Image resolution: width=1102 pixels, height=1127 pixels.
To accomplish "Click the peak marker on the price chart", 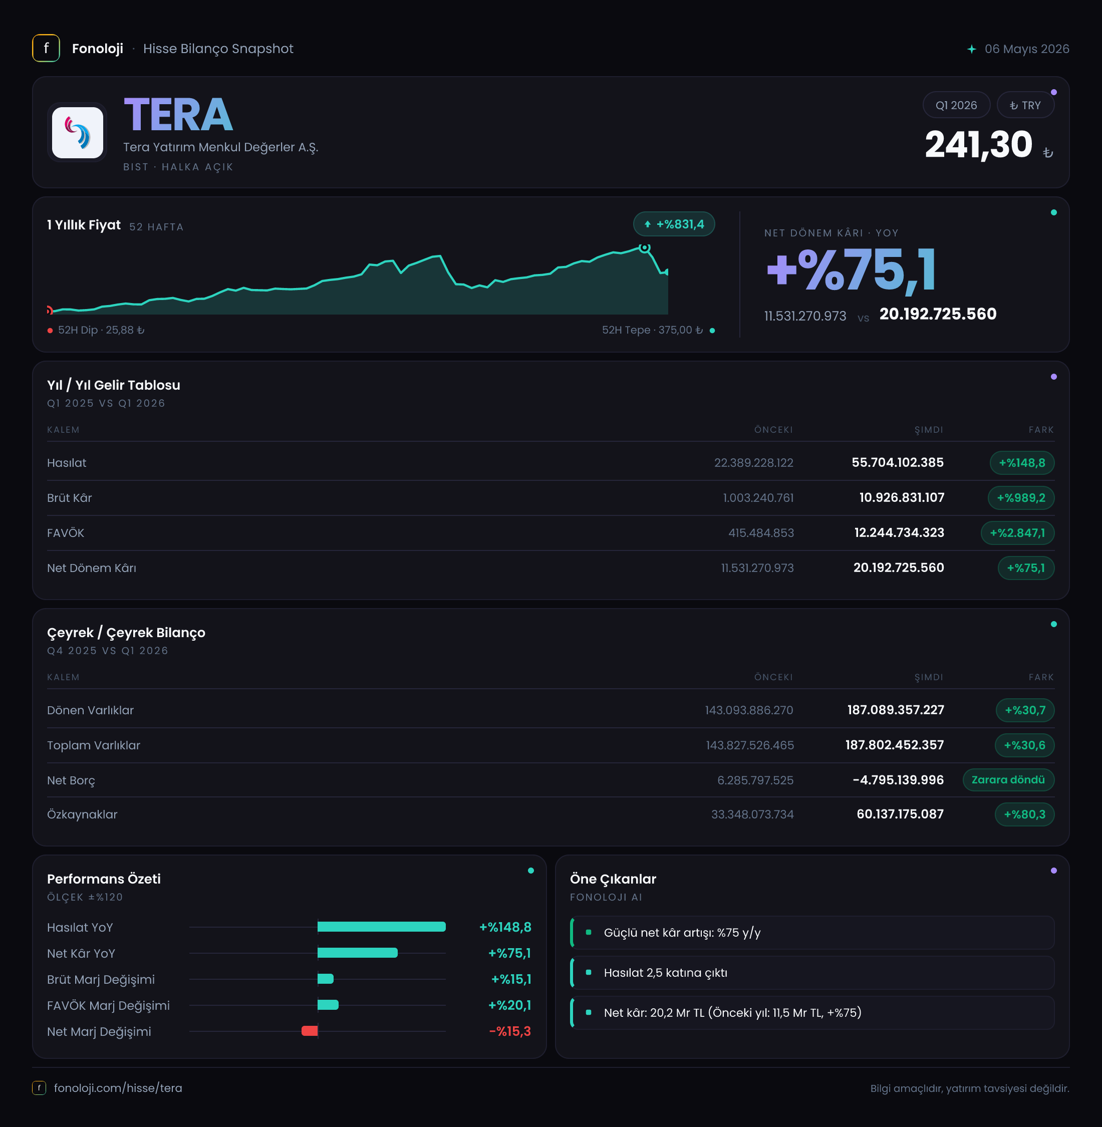I will 644,248.
